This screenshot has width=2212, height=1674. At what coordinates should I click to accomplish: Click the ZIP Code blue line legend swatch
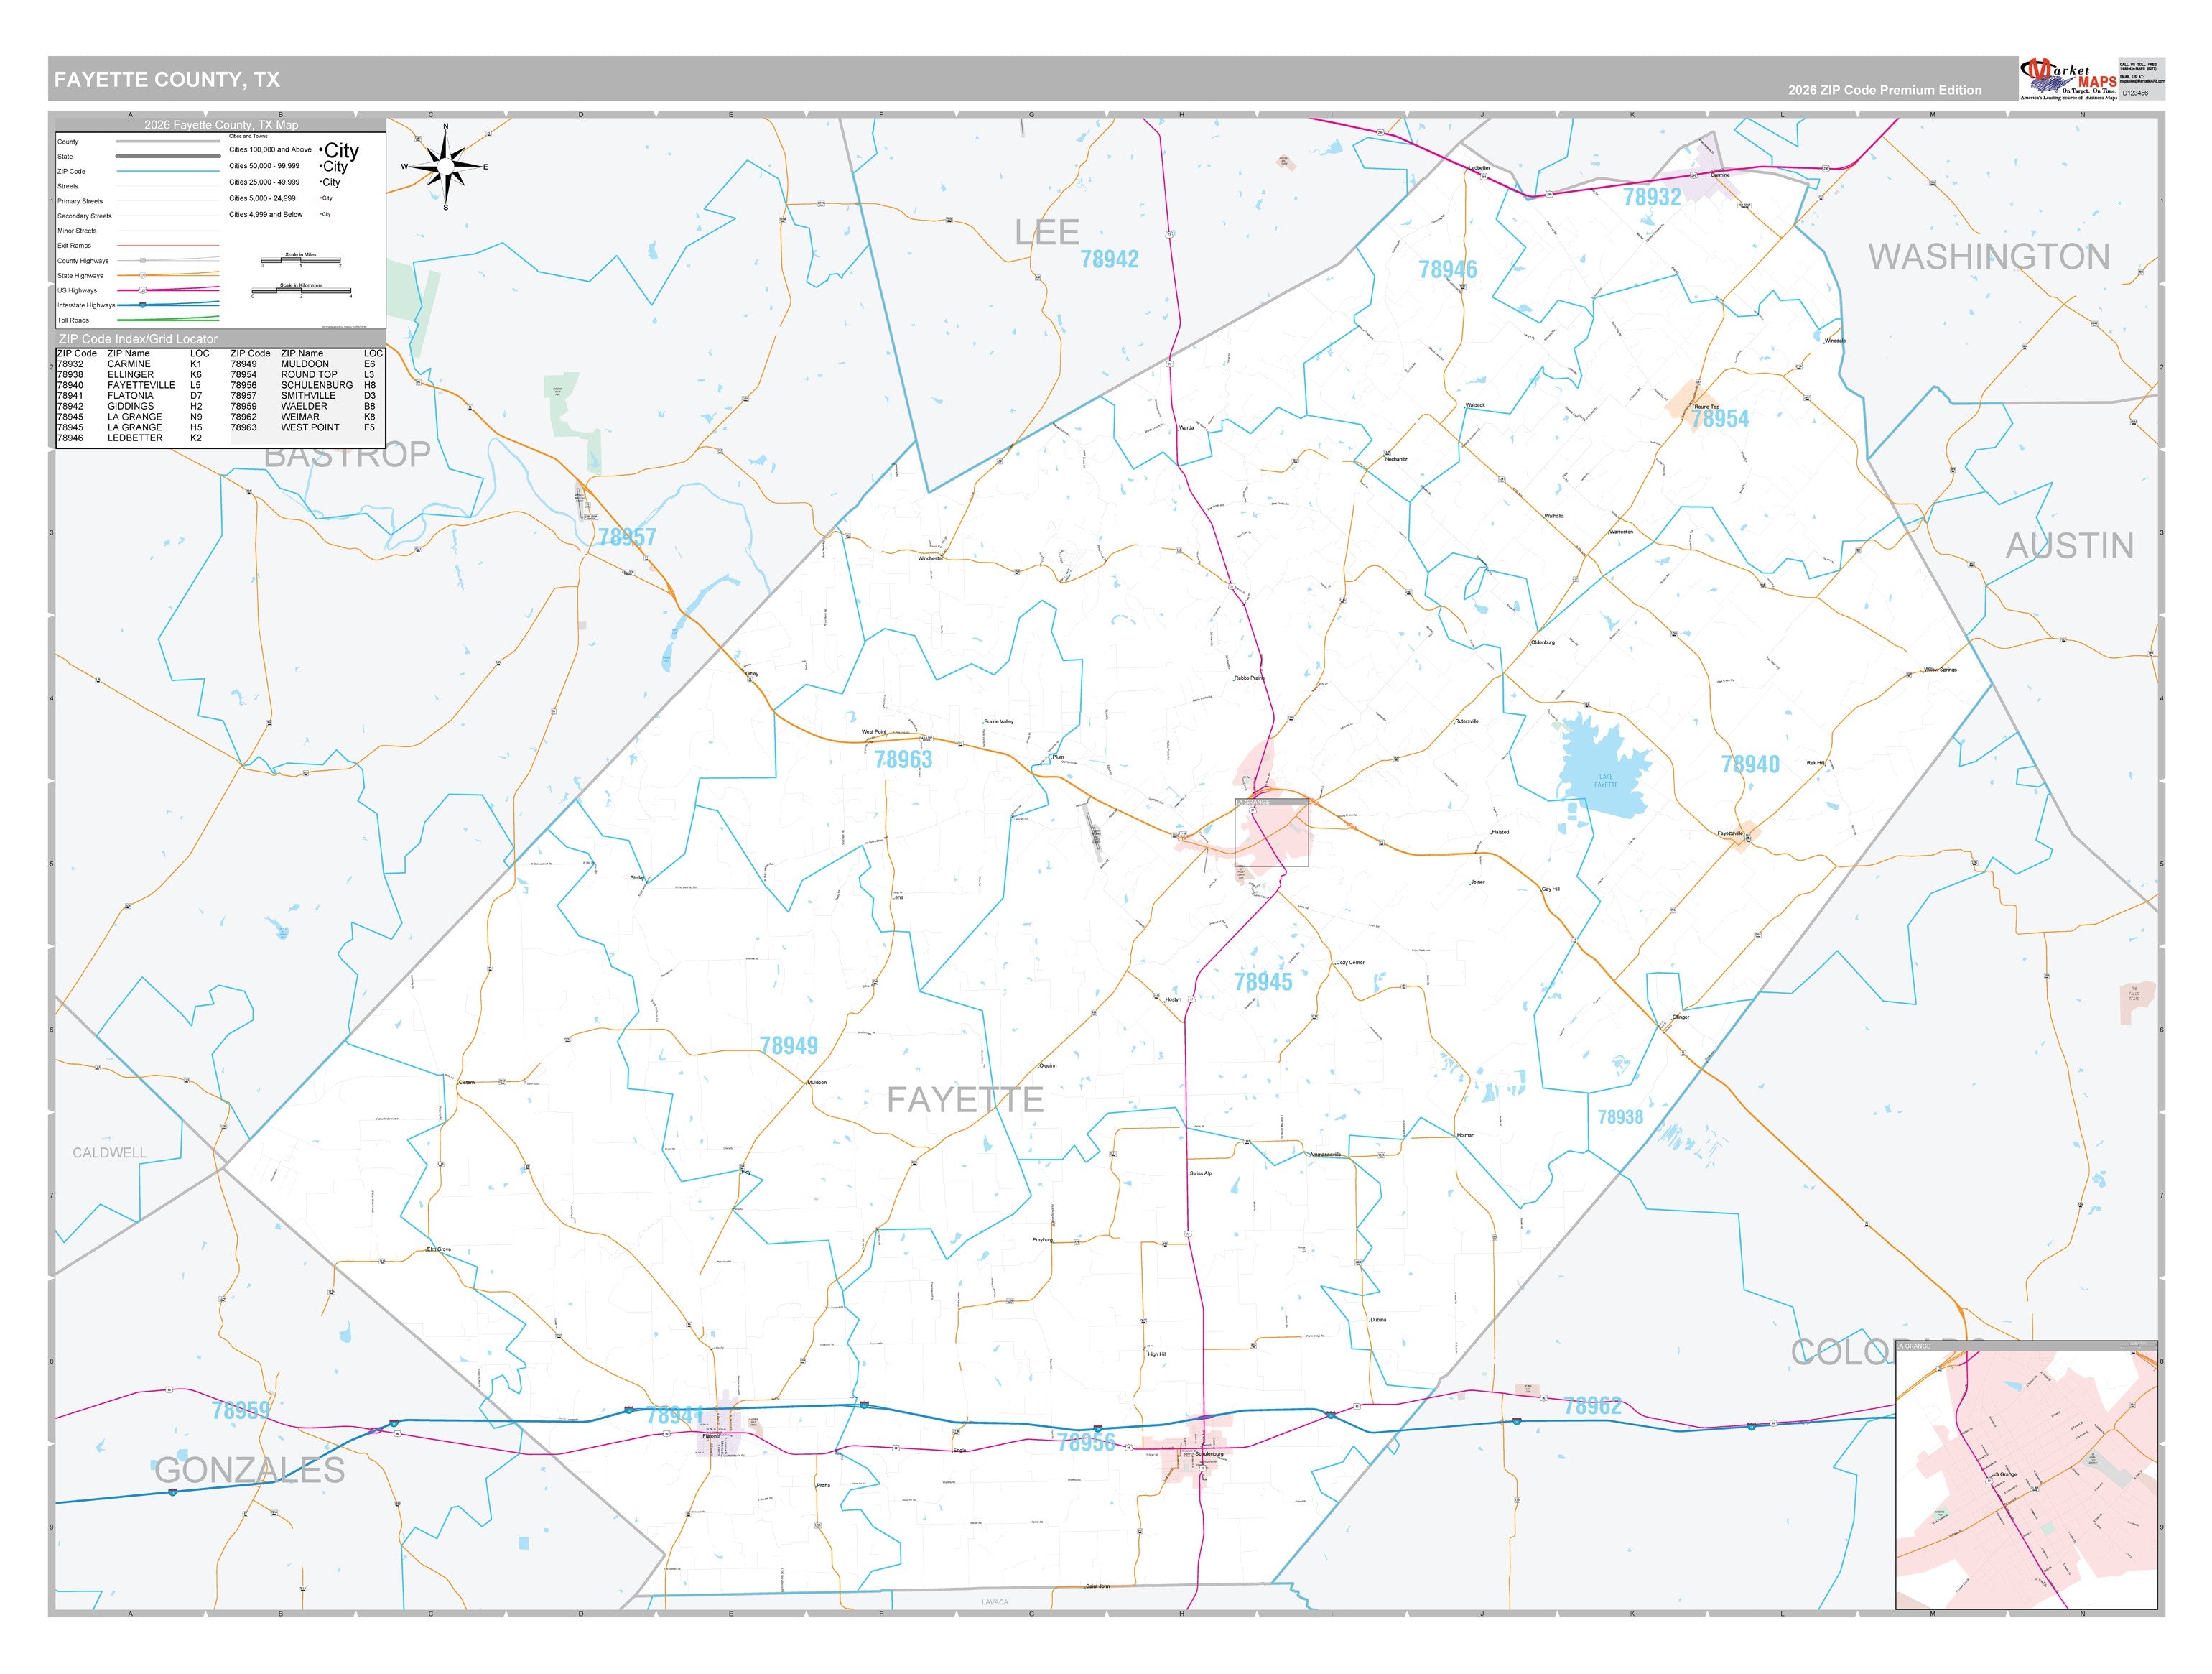[168, 171]
